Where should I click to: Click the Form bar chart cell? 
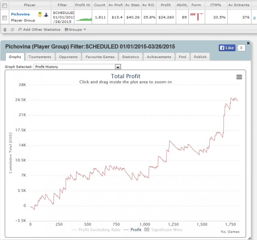pos(197,17)
